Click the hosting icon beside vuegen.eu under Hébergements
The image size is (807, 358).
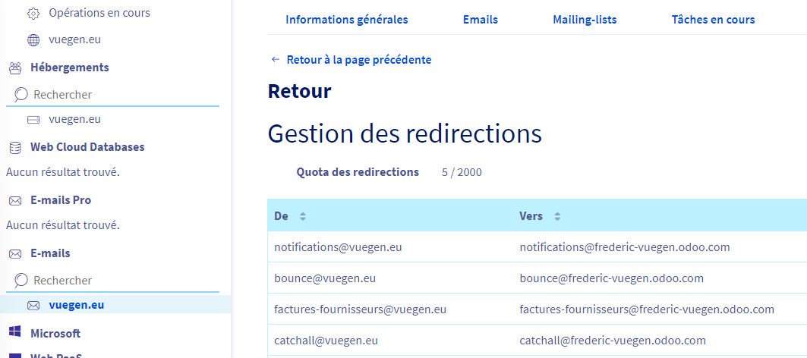33,119
